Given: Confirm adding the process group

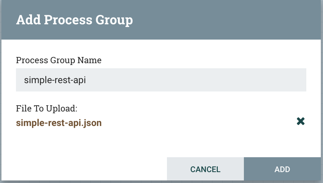Looking at the screenshot, I should [x=282, y=169].
